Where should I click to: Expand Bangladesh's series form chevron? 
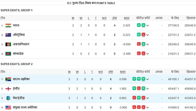point(148,54)
